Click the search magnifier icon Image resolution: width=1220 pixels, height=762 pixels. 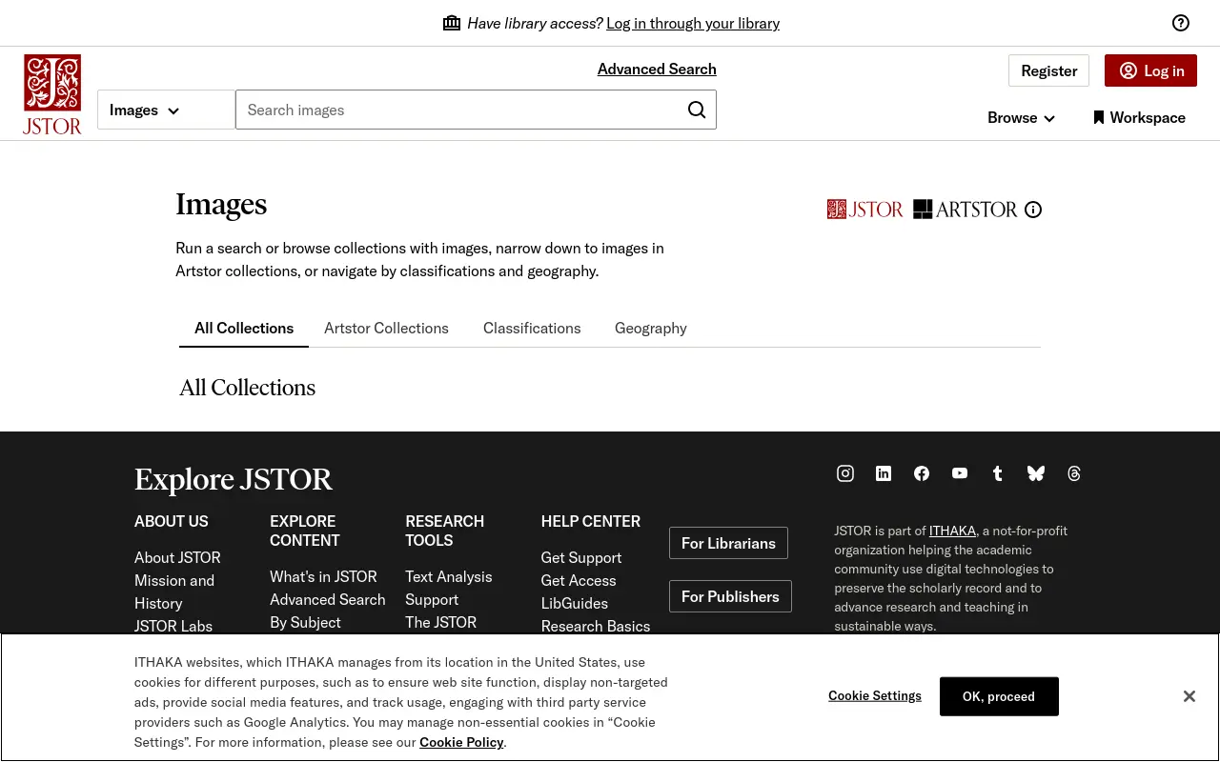[x=697, y=110]
